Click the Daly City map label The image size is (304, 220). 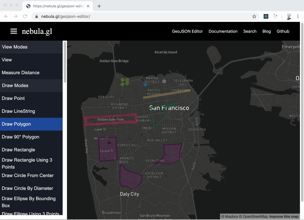tap(130, 194)
